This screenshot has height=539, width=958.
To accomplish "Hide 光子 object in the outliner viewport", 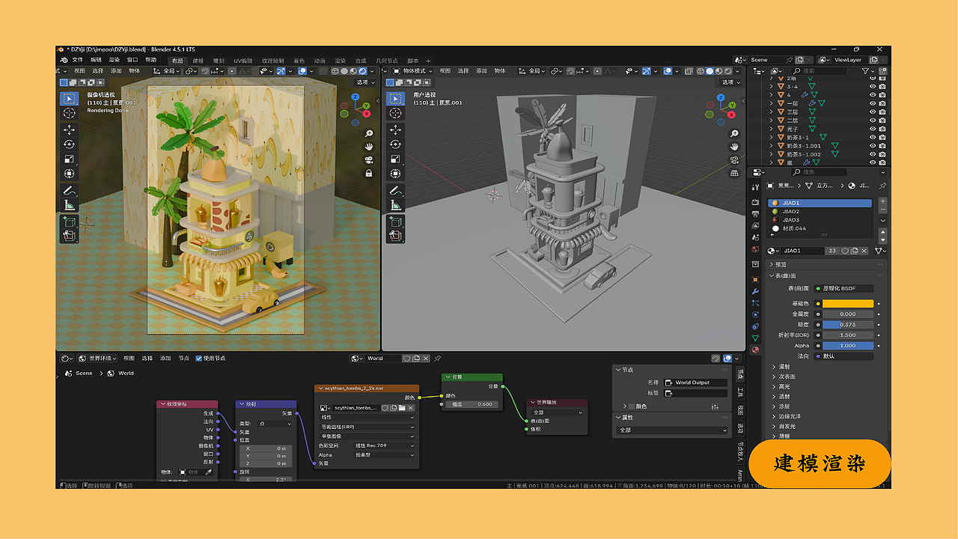I will point(873,129).
